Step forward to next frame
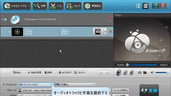171x96 pixels. click(125, 73)
